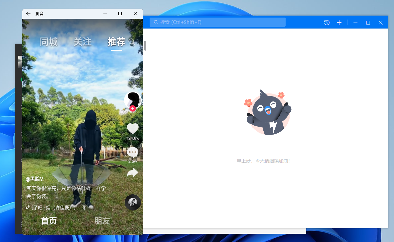The height and width of the screenshot is (242, 394).
Task: Open the @黑脸V profile link
Action: 35,179
